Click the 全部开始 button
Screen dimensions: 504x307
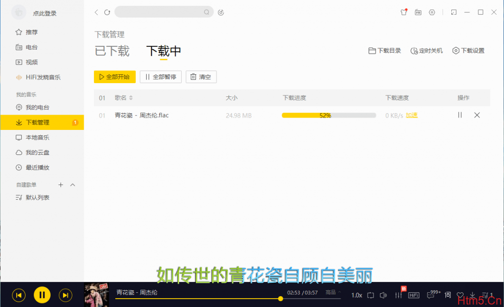[115, 77]
